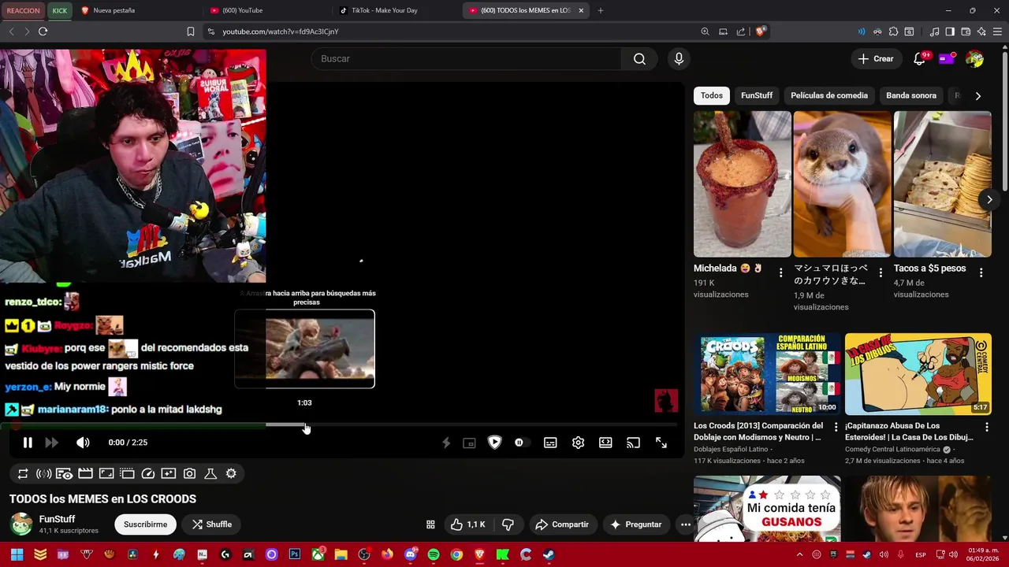Viewport: 1009px width, 567px height.
Task: Open the Brave hamburger main menu
Action: (997, 31)
